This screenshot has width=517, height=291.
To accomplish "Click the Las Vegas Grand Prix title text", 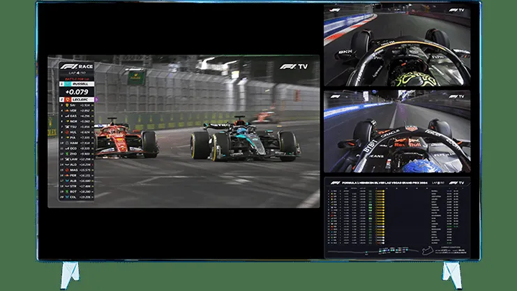I will [x=384, y=182].
